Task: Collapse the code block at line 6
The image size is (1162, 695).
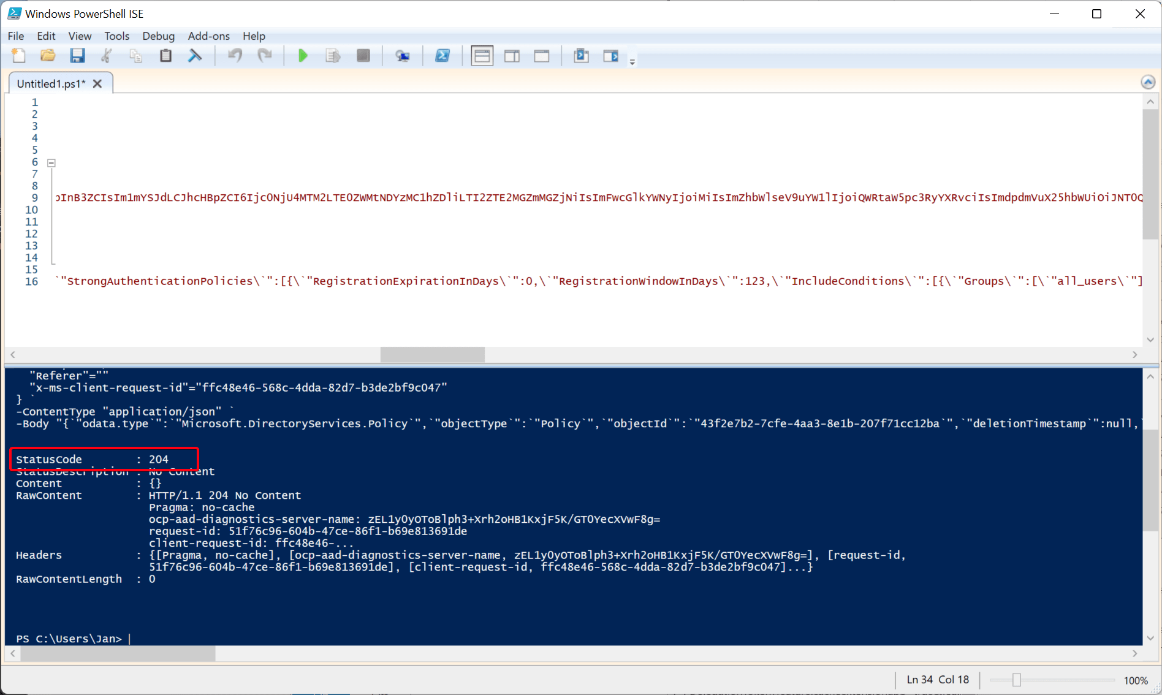Action: (51, 163)
